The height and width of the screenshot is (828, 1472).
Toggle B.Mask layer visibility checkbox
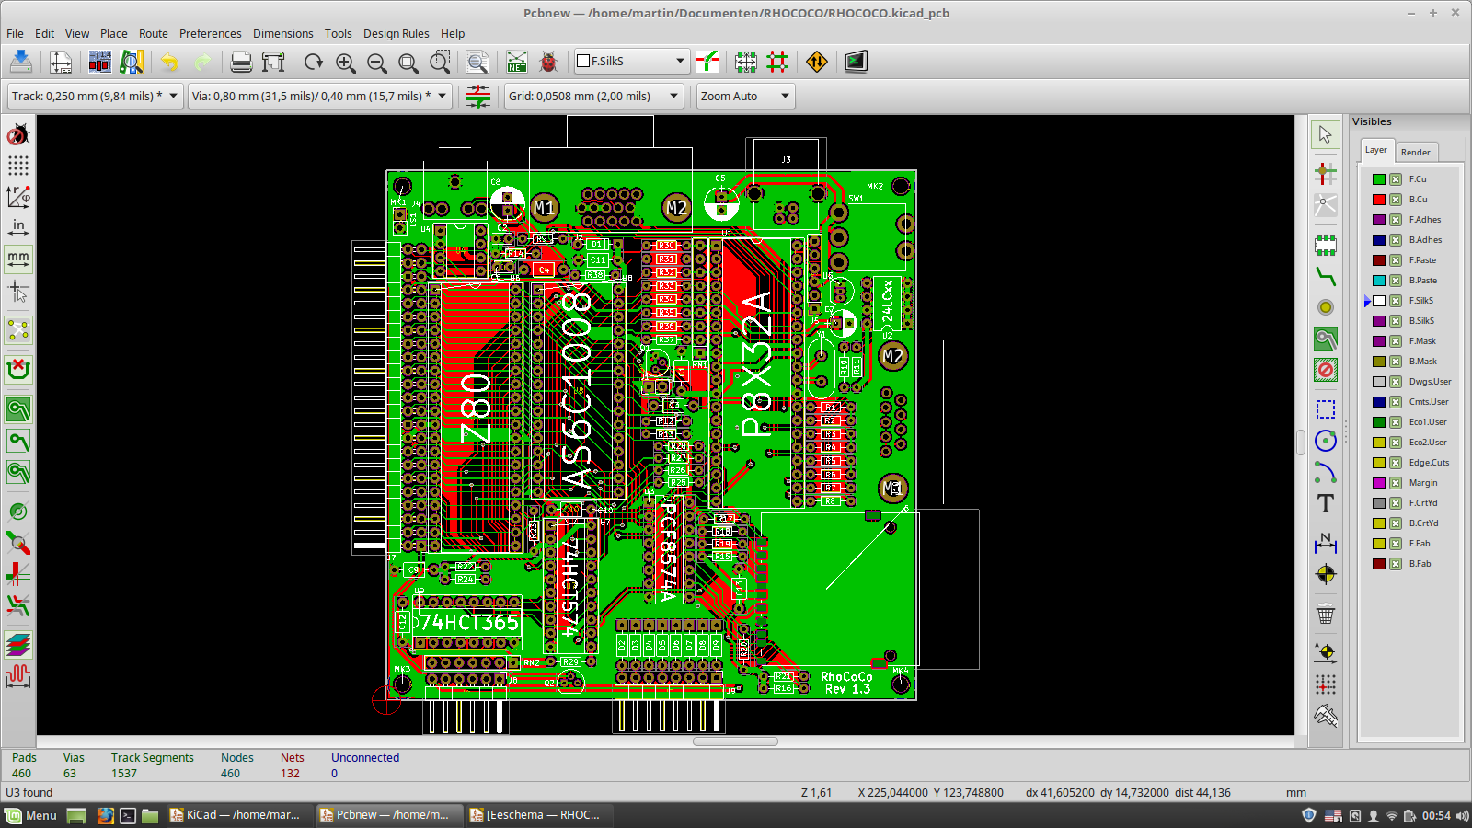[1396, 362]
